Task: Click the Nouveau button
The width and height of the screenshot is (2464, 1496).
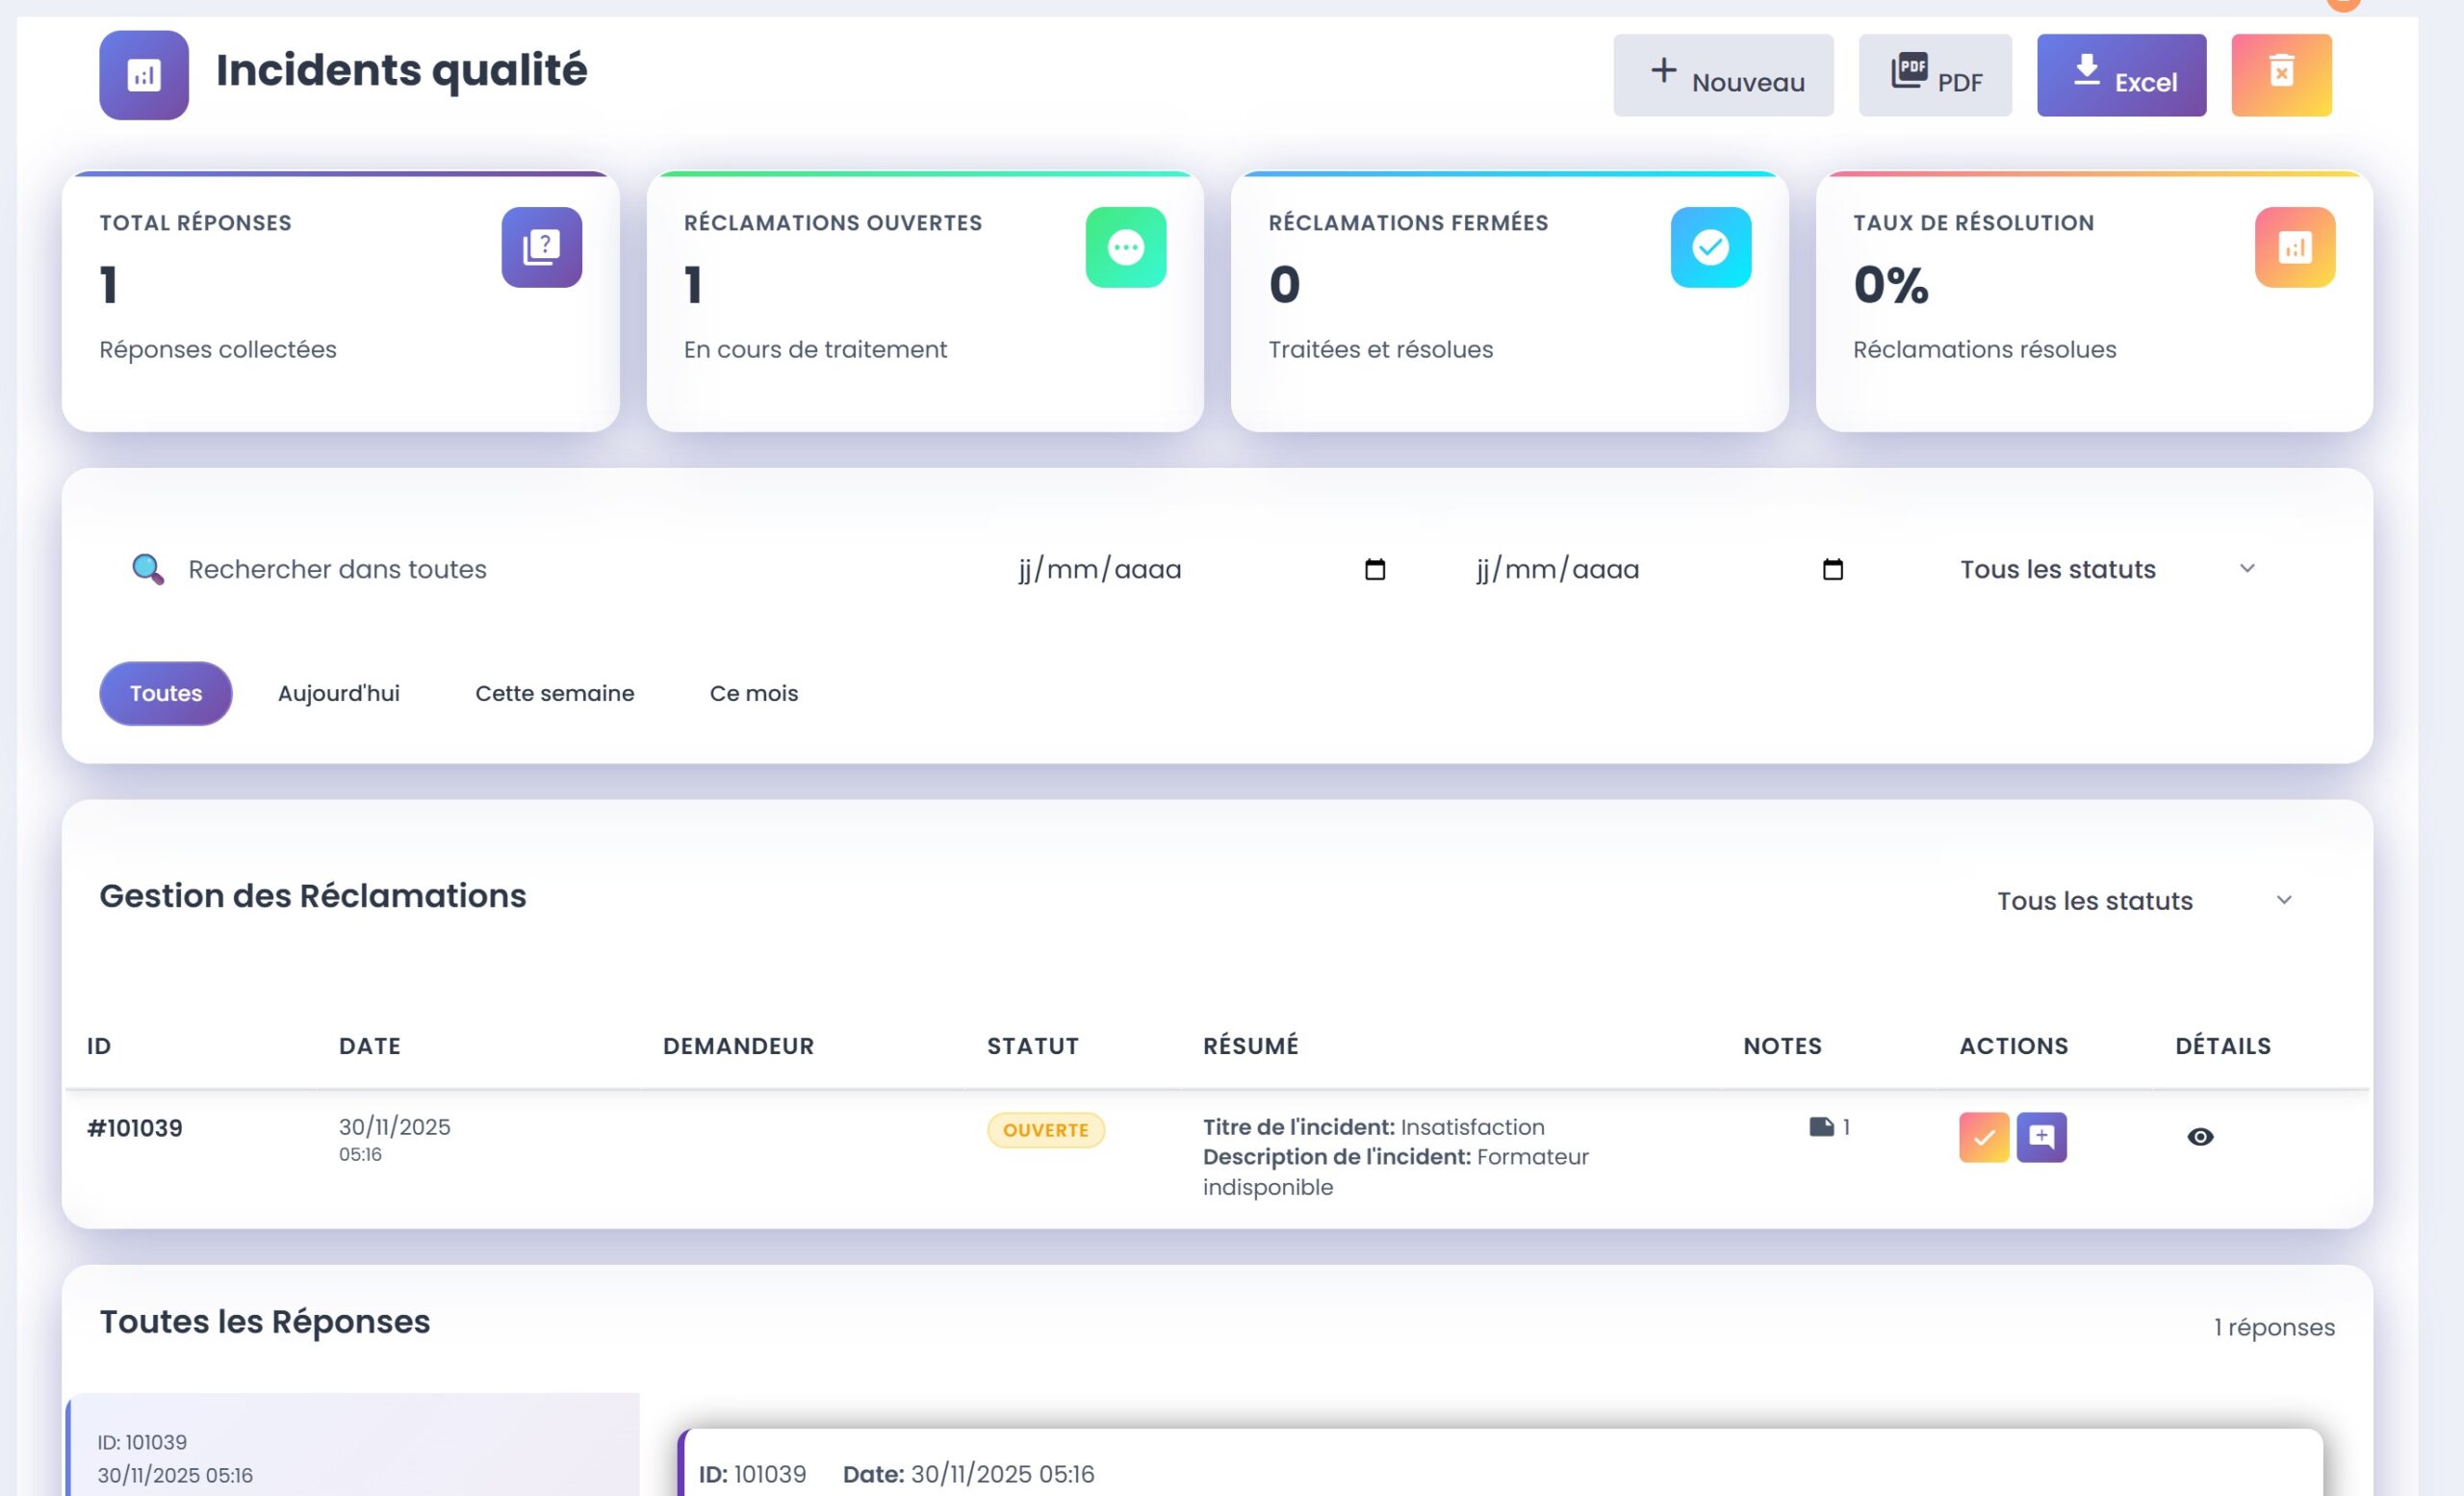Action: pos(1722,75)
